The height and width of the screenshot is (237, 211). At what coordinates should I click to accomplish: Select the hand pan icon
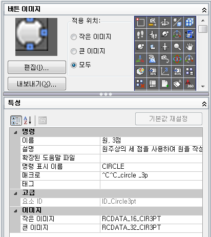189,47
